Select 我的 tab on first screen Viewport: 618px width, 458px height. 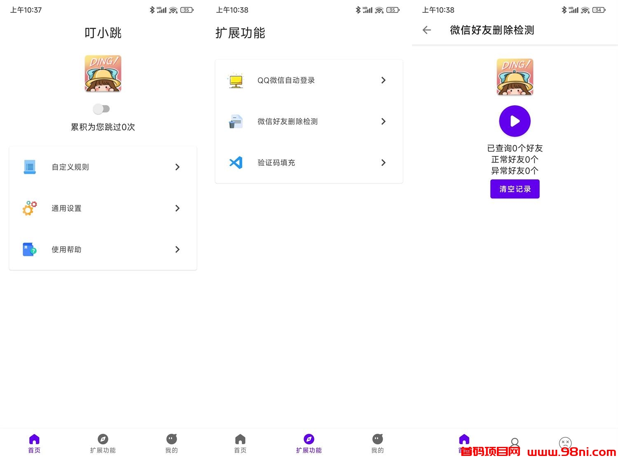pos(171,444)
